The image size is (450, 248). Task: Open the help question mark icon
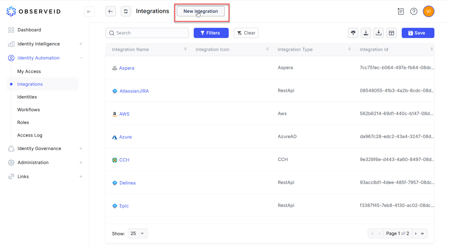point(414,11)
